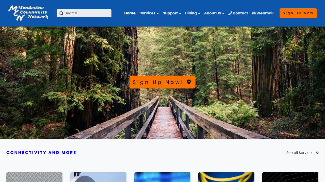Expand the Services dropdown menu
This screenshot has height=182, width=325.
click(149, 13)
